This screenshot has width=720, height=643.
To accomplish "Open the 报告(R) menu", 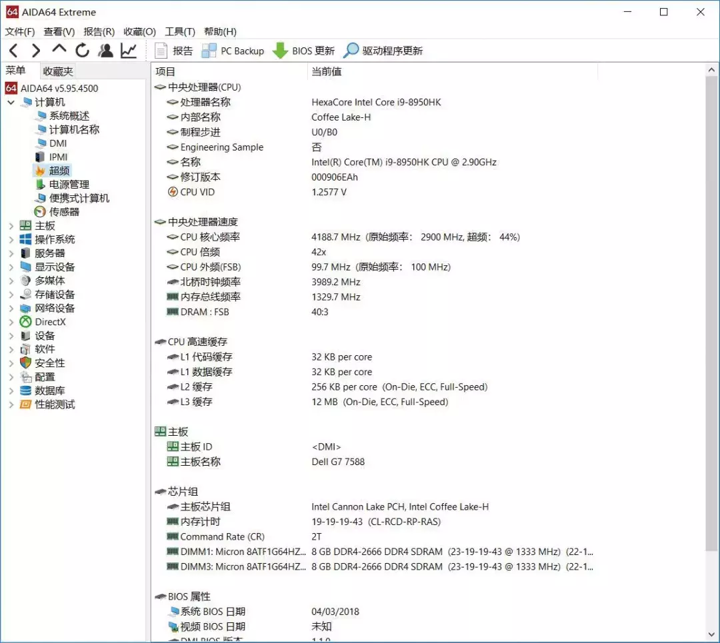I will (x=99, y=32).
